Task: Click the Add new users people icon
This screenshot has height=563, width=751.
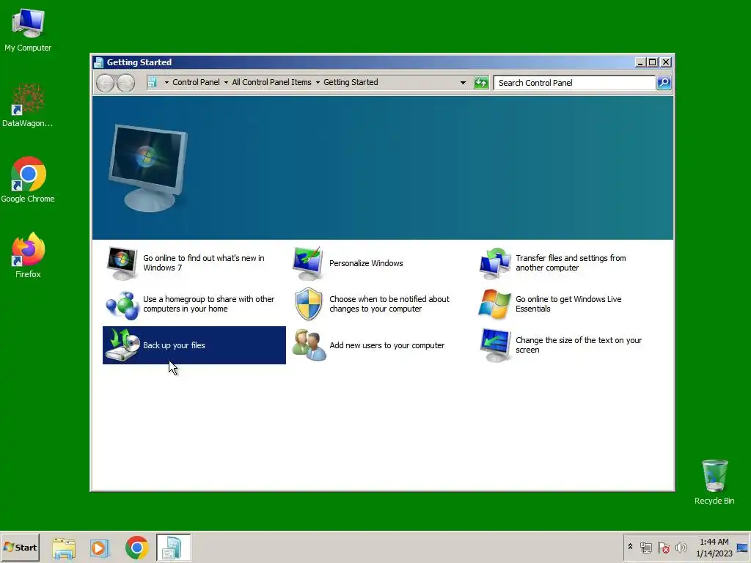Action: coord(309,345)
